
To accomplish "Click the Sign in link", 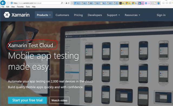I will pyautogui.click(x=161, y=15).
